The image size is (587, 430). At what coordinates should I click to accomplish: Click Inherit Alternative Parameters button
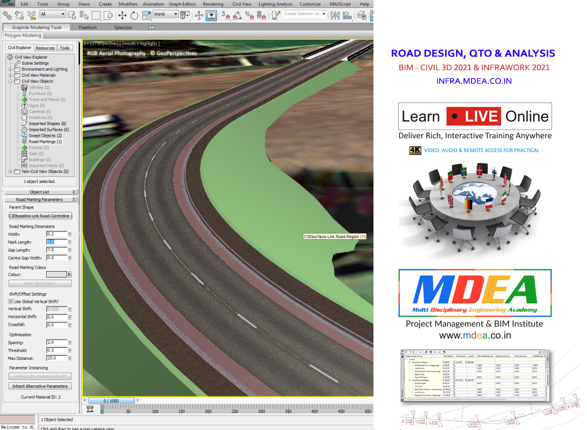click(x=40, y=386)
